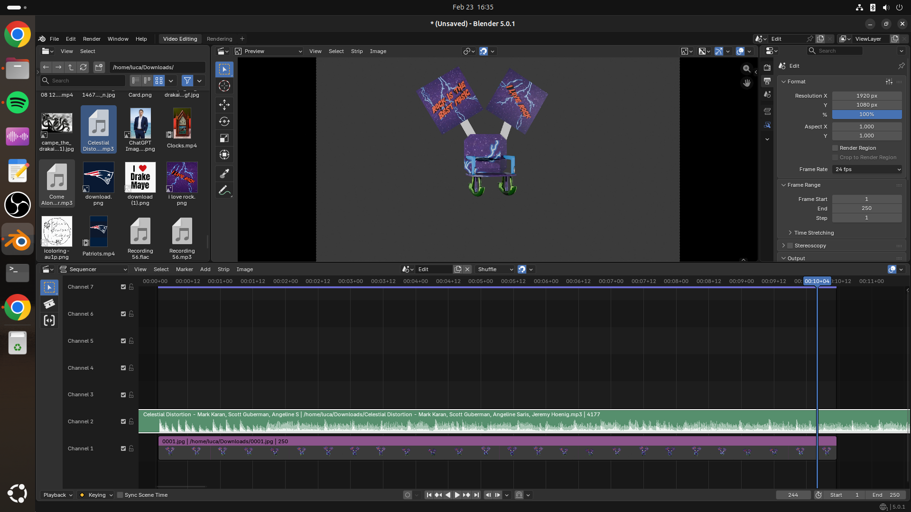Open the Frame Rate 24 fps dropdown
This screenshot has height=512, width=911.
(x=867, y=169)
